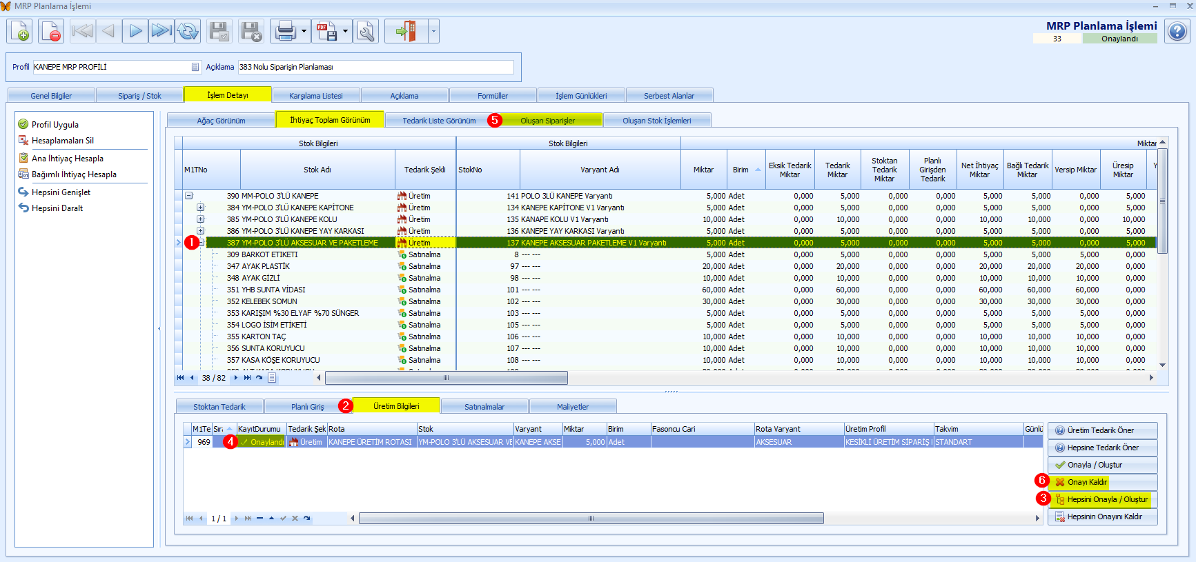Click the new record document icon
The height and width of the screenshot is (562, 1196).
pos(19,31)
